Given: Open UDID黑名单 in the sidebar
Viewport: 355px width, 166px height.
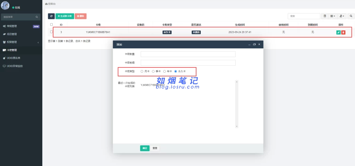Looking at the screenshot, I should (x=21, y=58).
